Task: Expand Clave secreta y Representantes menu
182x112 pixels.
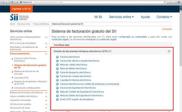Action: (x=46, y=37)
